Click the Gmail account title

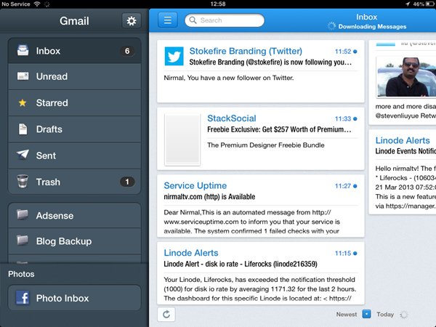74,21
